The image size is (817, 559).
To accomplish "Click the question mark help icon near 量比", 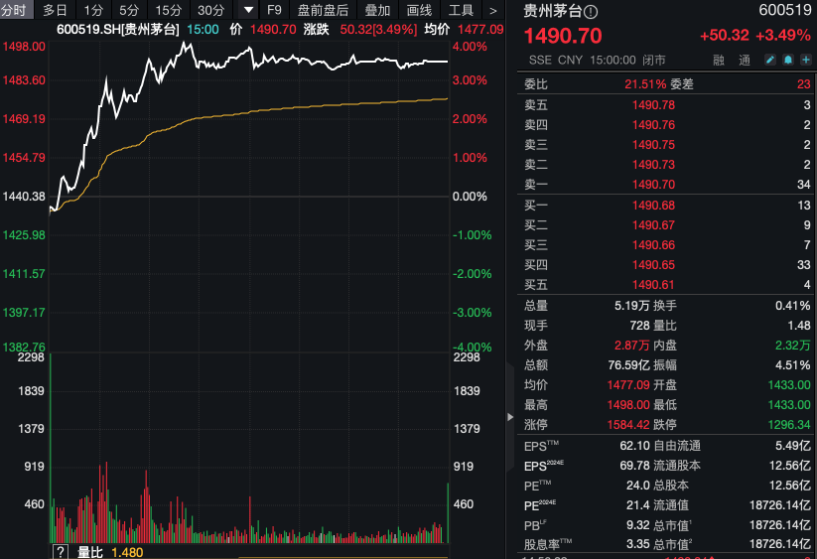I will 61,552.
